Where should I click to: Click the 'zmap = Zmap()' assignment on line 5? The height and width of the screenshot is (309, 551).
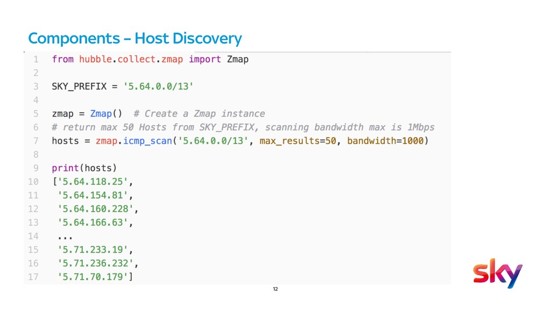tap(87, 114)
